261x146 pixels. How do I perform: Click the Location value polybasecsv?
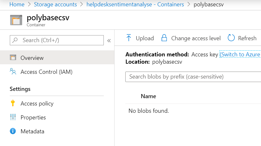click(x=167, y=62)
